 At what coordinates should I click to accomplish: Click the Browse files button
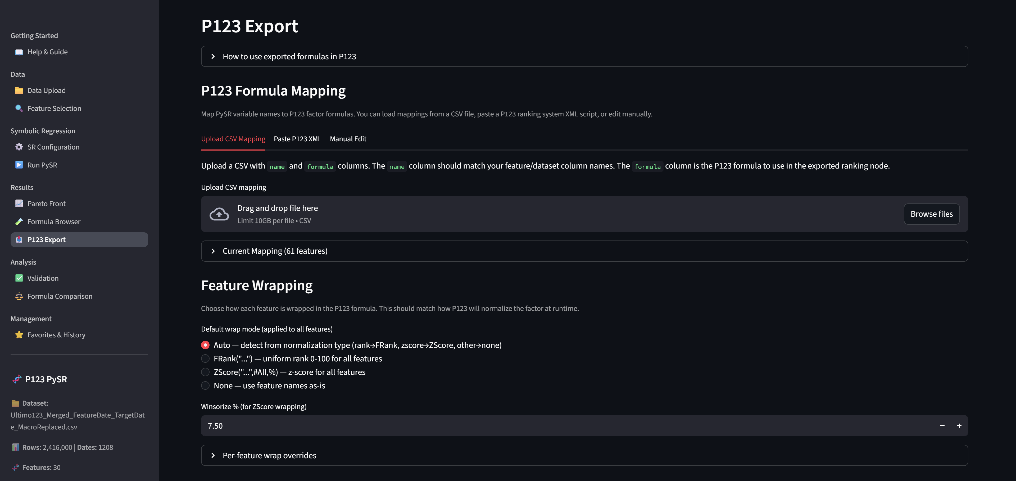(931, 214)
